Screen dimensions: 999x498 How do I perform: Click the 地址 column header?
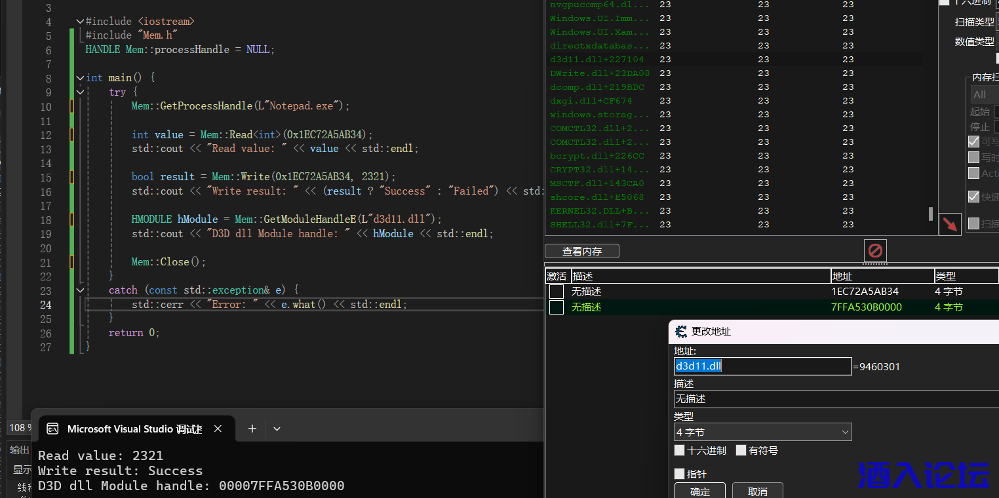pyautogui.click(x=882, y=277)
